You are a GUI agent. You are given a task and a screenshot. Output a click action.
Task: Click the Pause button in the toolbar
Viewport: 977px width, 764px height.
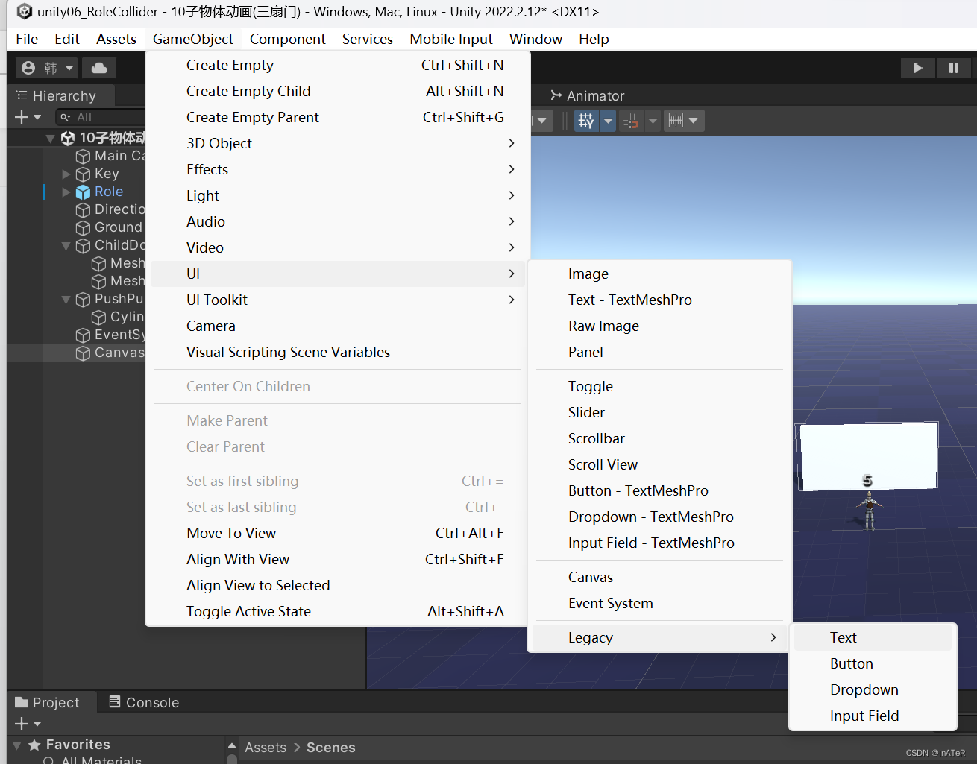[953, 68]
